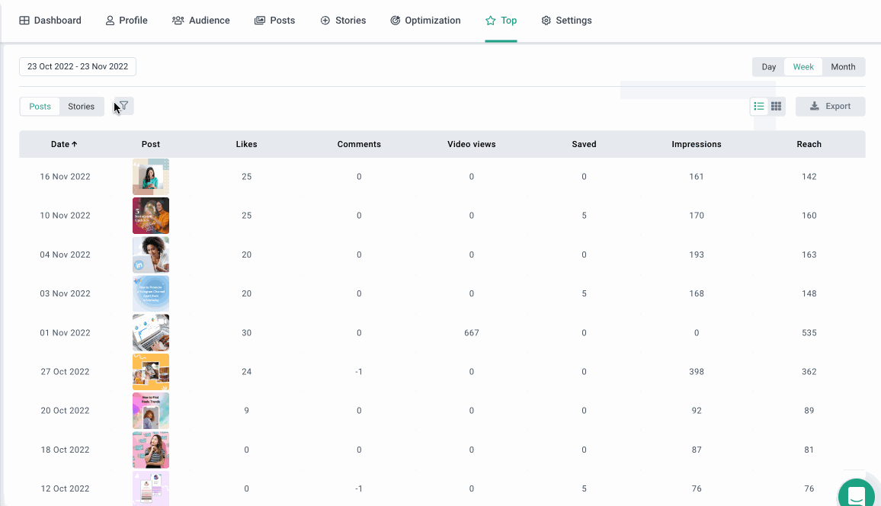Image resolution: width=881 pixels, height=506 pixels.
Task: Sort table by Impressions column
Action: (696, 144)
